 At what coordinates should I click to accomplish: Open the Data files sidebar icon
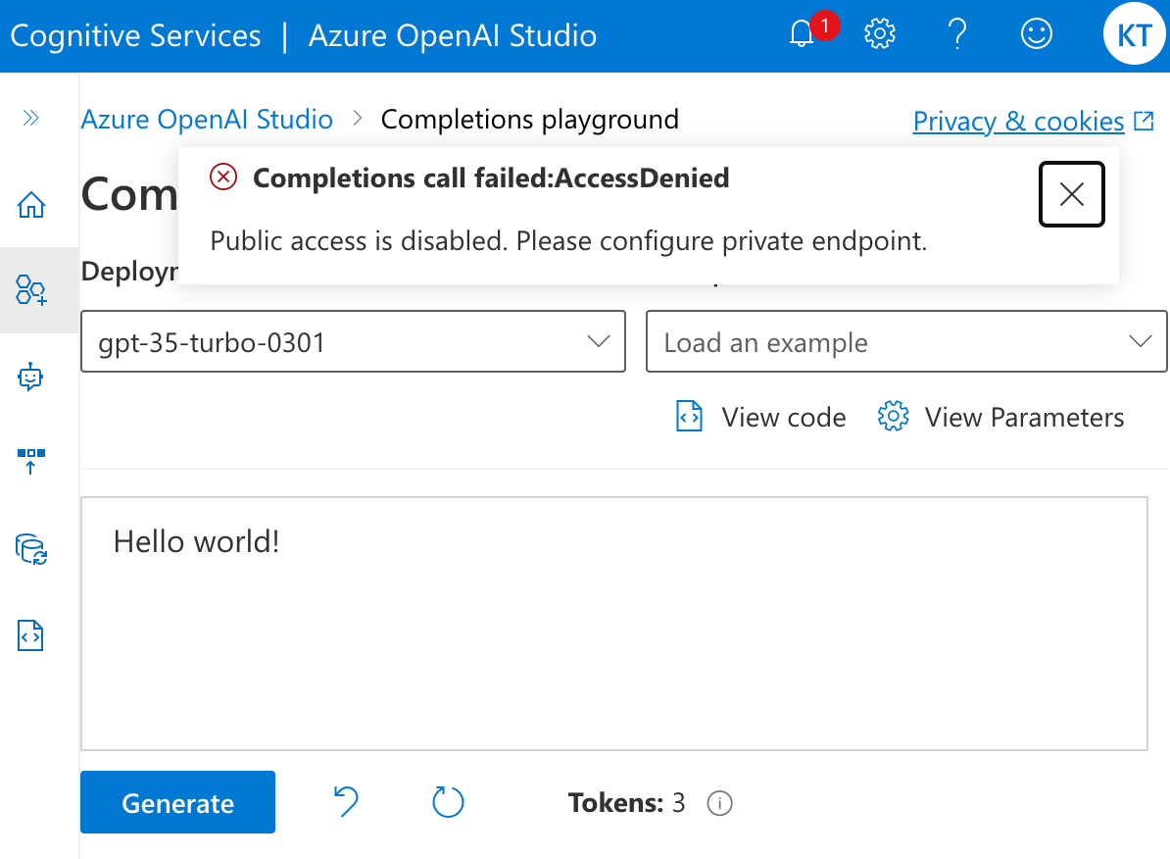tap(30, 549)
